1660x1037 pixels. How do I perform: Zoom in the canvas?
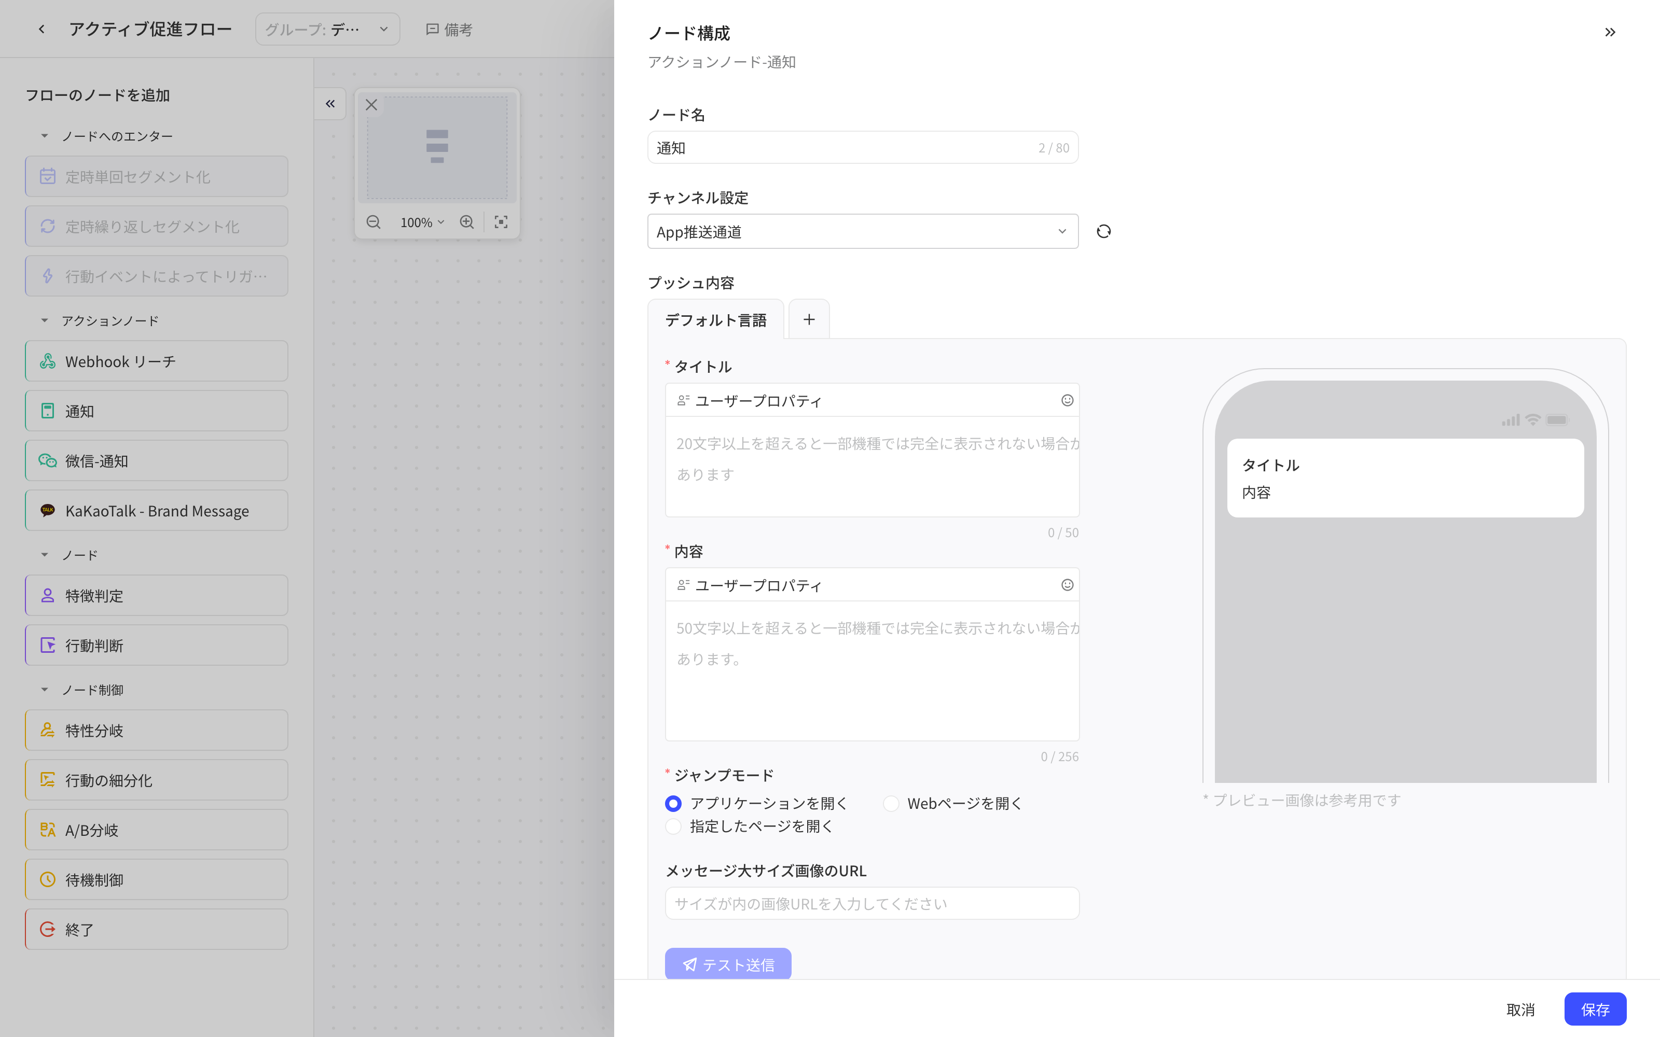(x=467, y=222)
